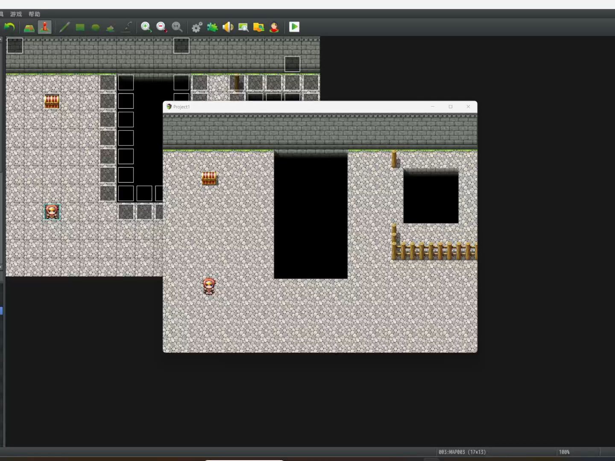The width and height of the screenshot is (615, 461).
Task: Select treasure chest event in map editor
Action: tap(52, 102)
